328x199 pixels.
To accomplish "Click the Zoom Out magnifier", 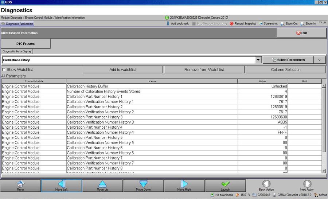I will pyautogui.click(x=283, y=24).
